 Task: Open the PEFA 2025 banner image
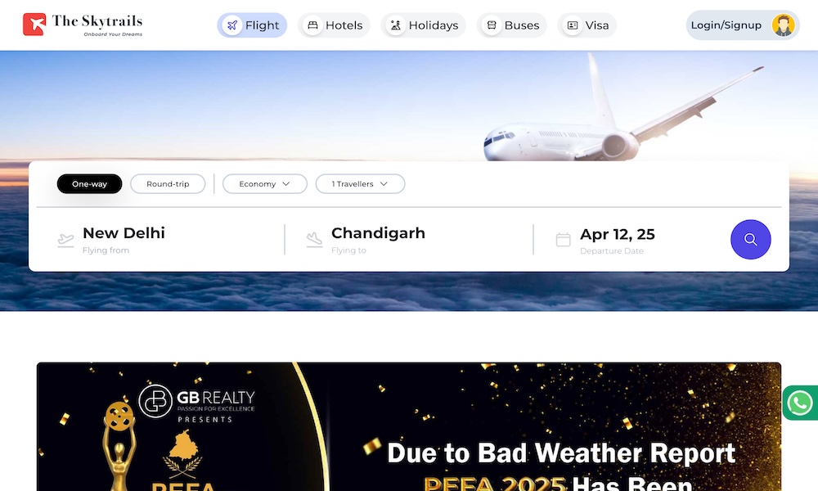[x=409, y=426]
